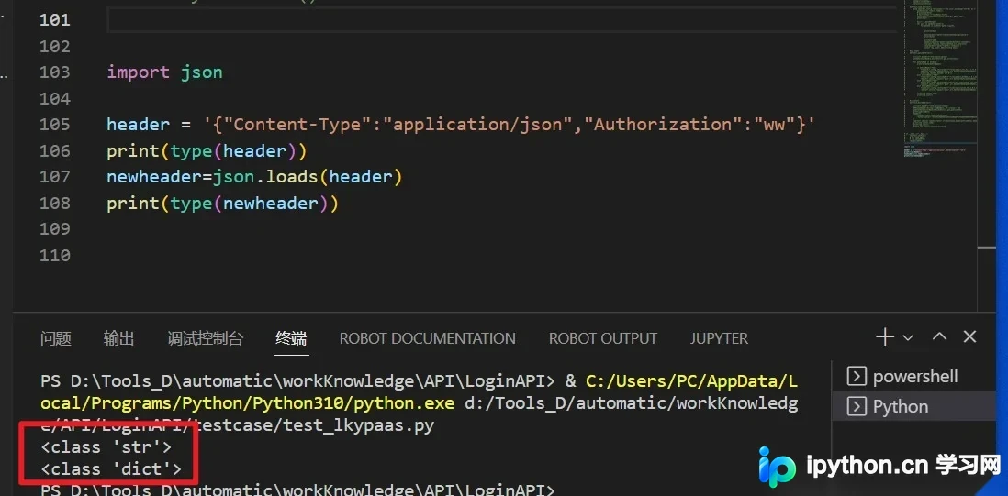Select the 终端 tab
Viewport: 1008px width, 496px height.
[291, 338]
